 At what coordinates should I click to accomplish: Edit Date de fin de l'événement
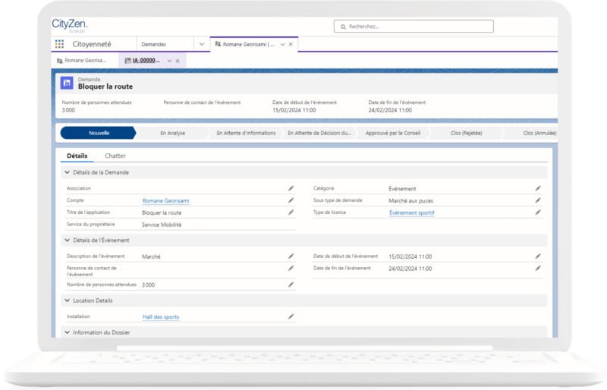[x=538, y=269]
